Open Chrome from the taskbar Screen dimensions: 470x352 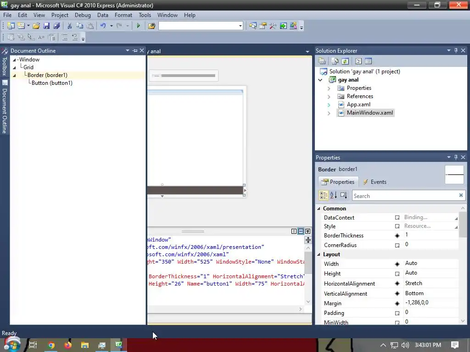[51, 345]
